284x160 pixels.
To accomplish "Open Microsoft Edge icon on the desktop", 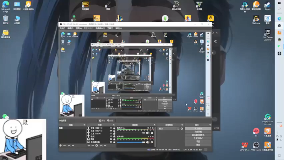I will 6,7.
